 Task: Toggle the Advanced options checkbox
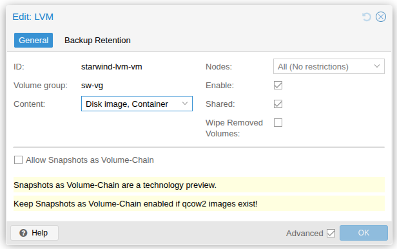tap(331, 233)
